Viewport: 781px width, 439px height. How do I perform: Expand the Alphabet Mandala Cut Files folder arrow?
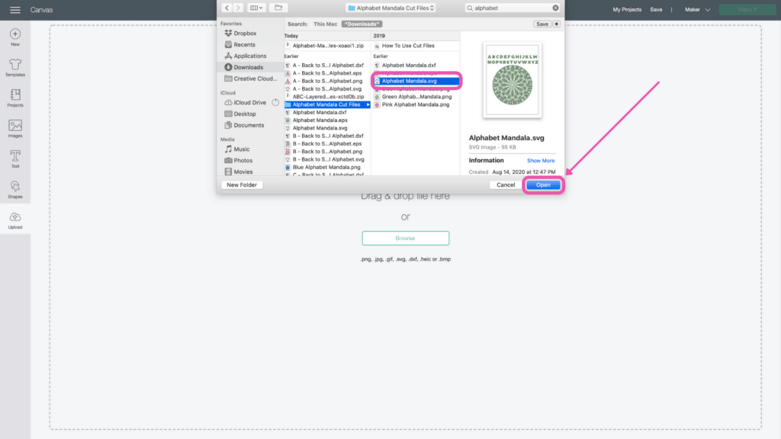tap(368, 104)
